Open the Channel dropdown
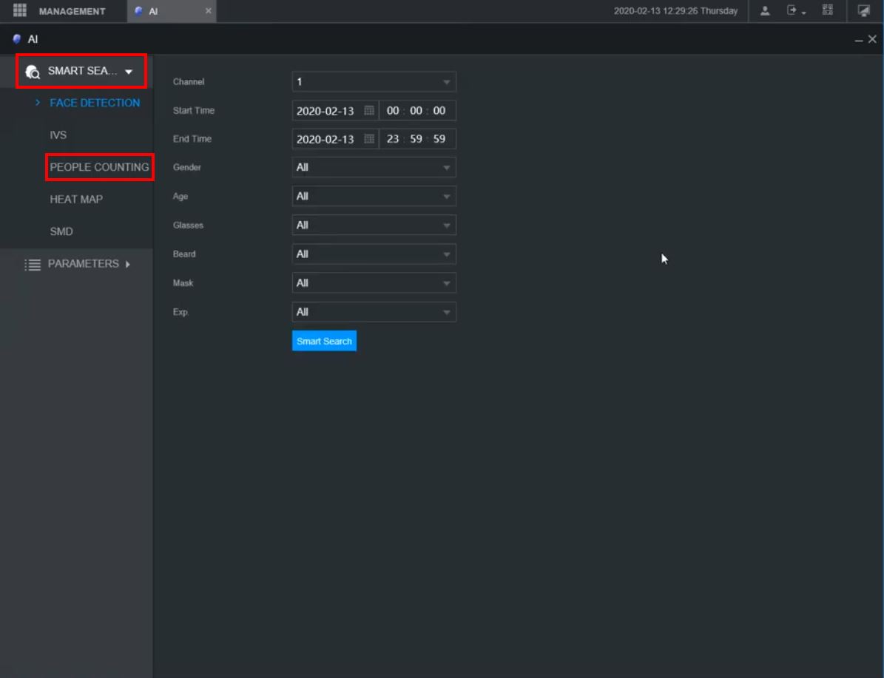Viewport: 884px width, 678px height. point(374,82)
